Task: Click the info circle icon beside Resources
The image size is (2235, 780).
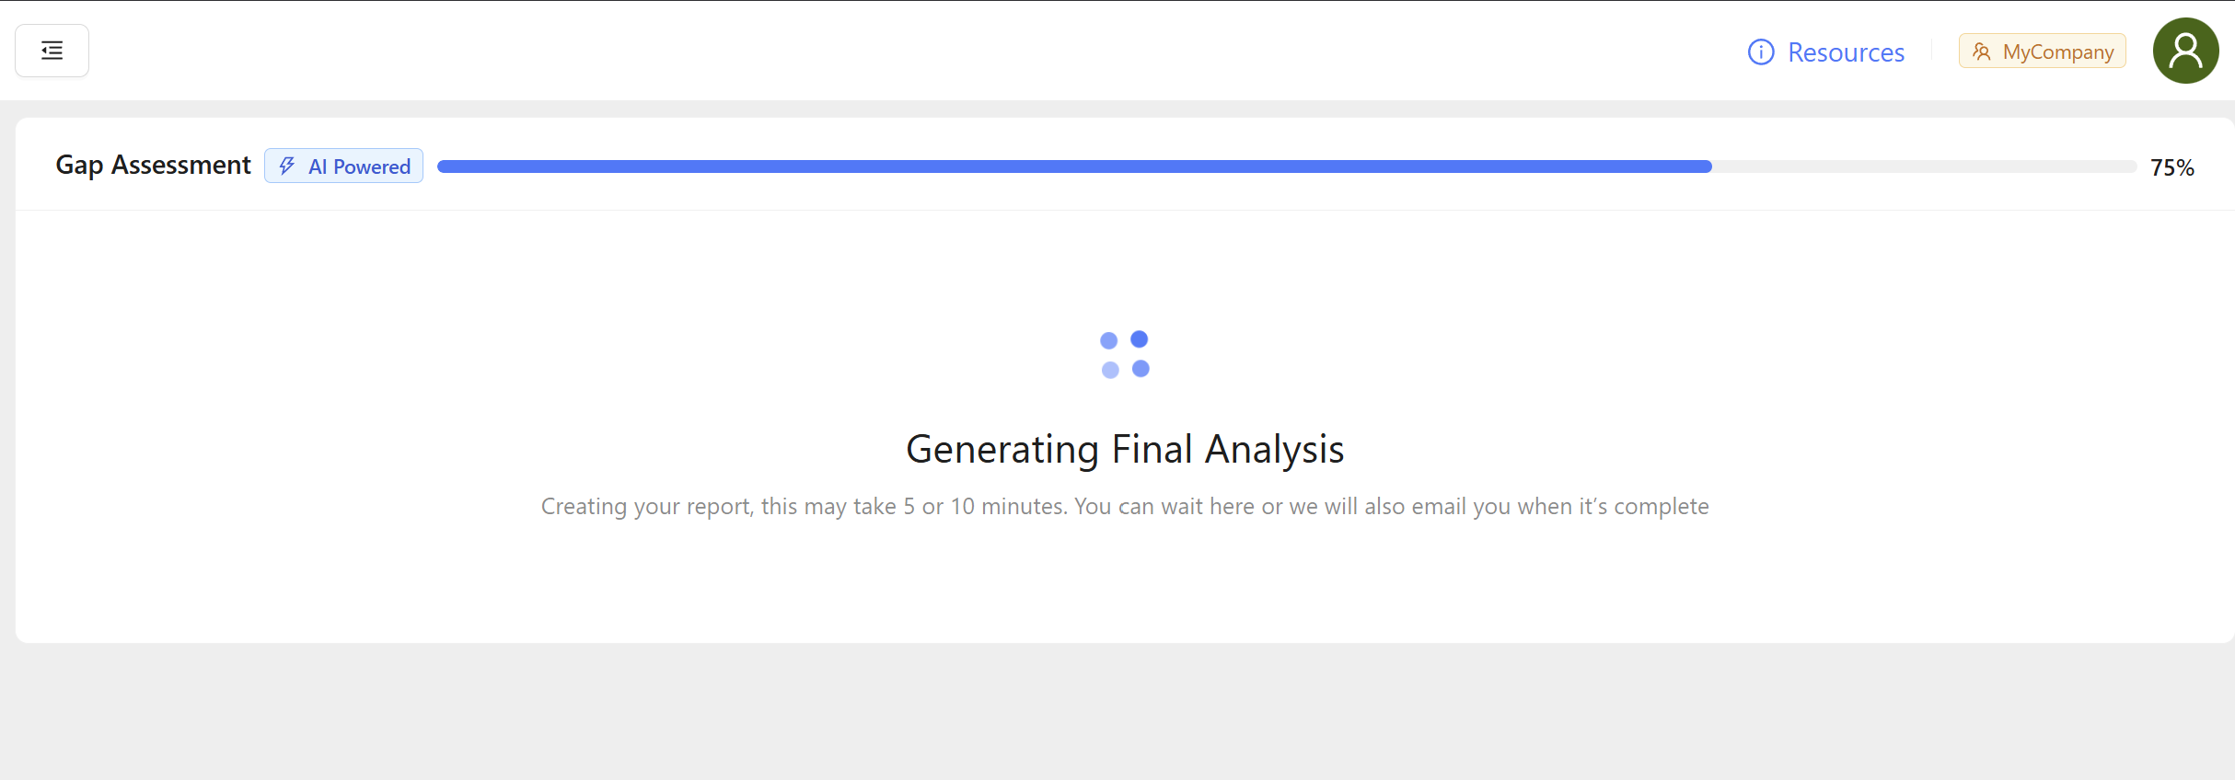Action: [1761, 52]
